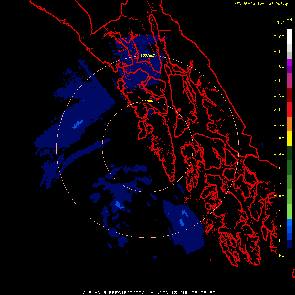Click the orange swatch beside 1.75

289,124
